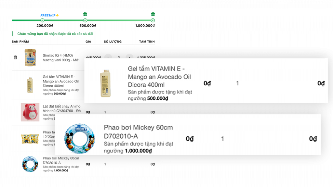Image resolution: width=333 pixels, height=187 pixels.
Task: Open the Similac IQ 4 product thumbnail
Action: tap(30, 57)
